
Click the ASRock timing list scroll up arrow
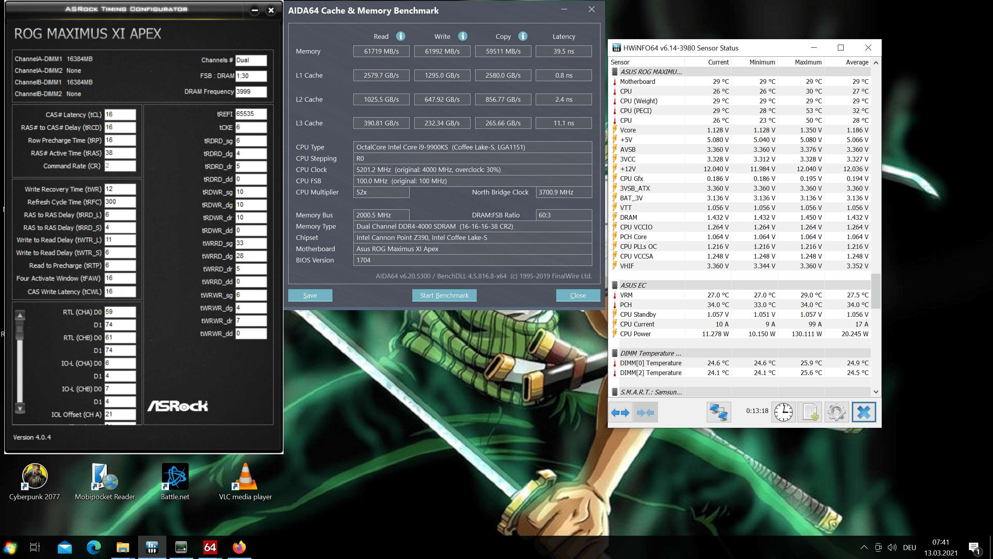coord(20,315)
